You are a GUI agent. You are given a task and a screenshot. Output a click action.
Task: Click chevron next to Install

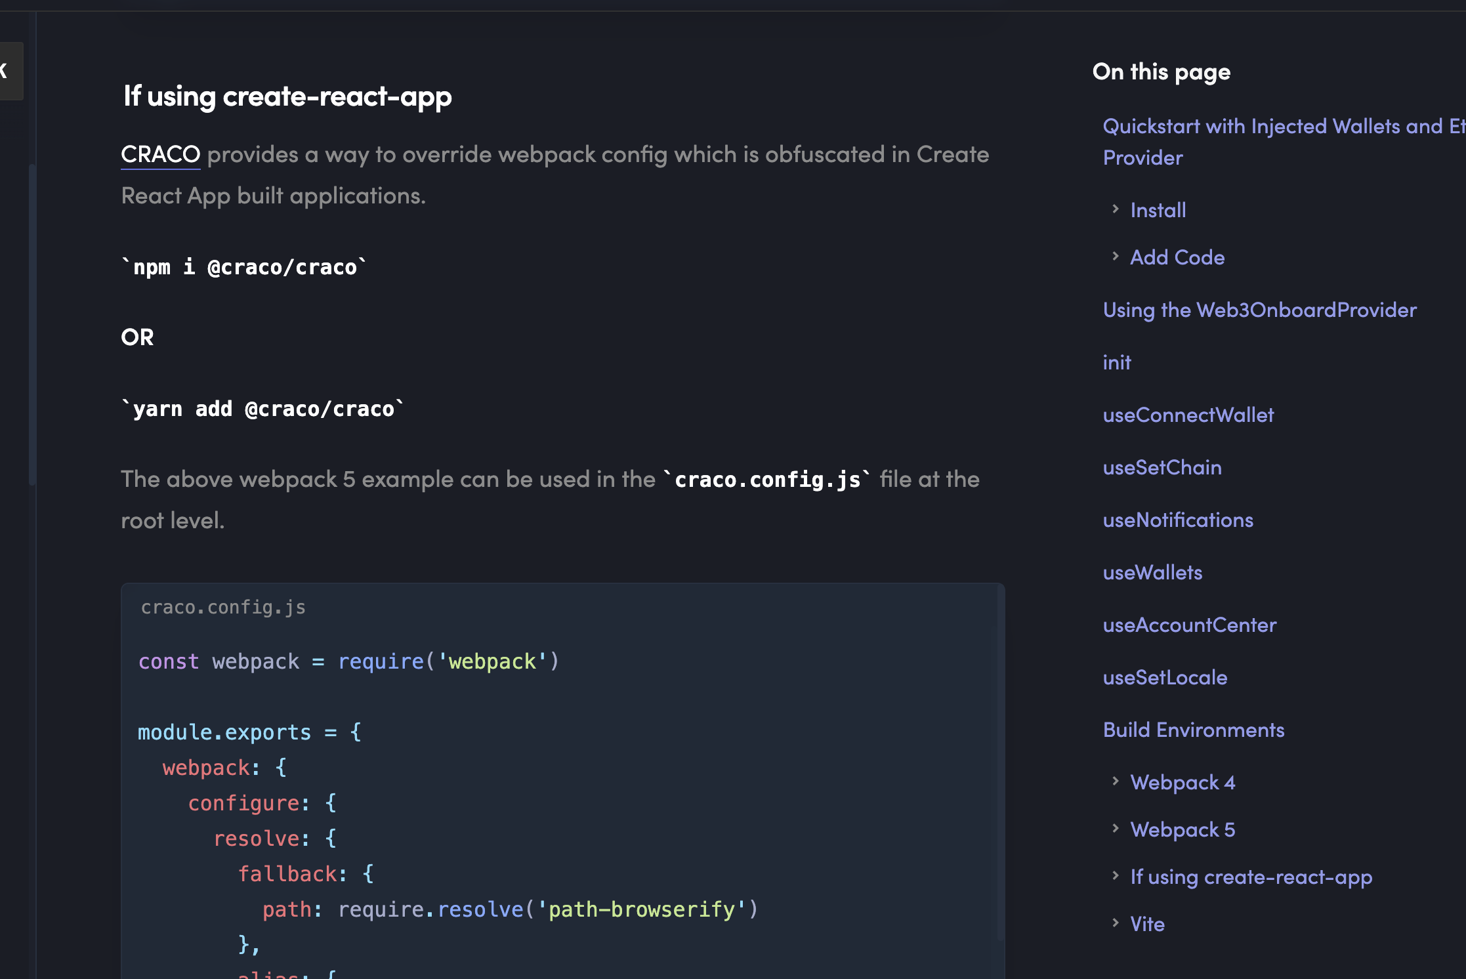(x=1115, y=209)
